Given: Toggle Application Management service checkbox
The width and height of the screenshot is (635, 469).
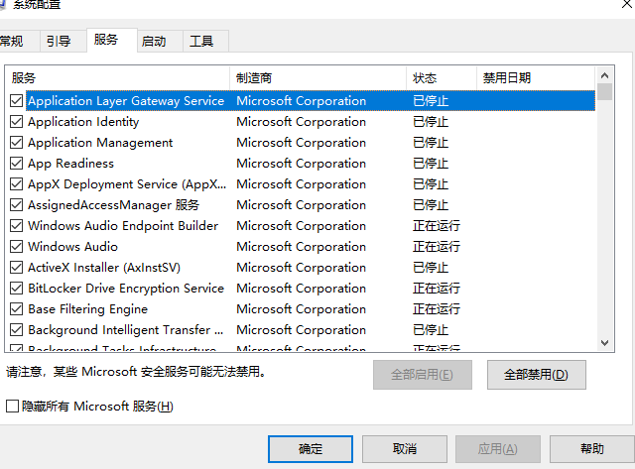Looking at the screenshot, I should click(16, 143).
